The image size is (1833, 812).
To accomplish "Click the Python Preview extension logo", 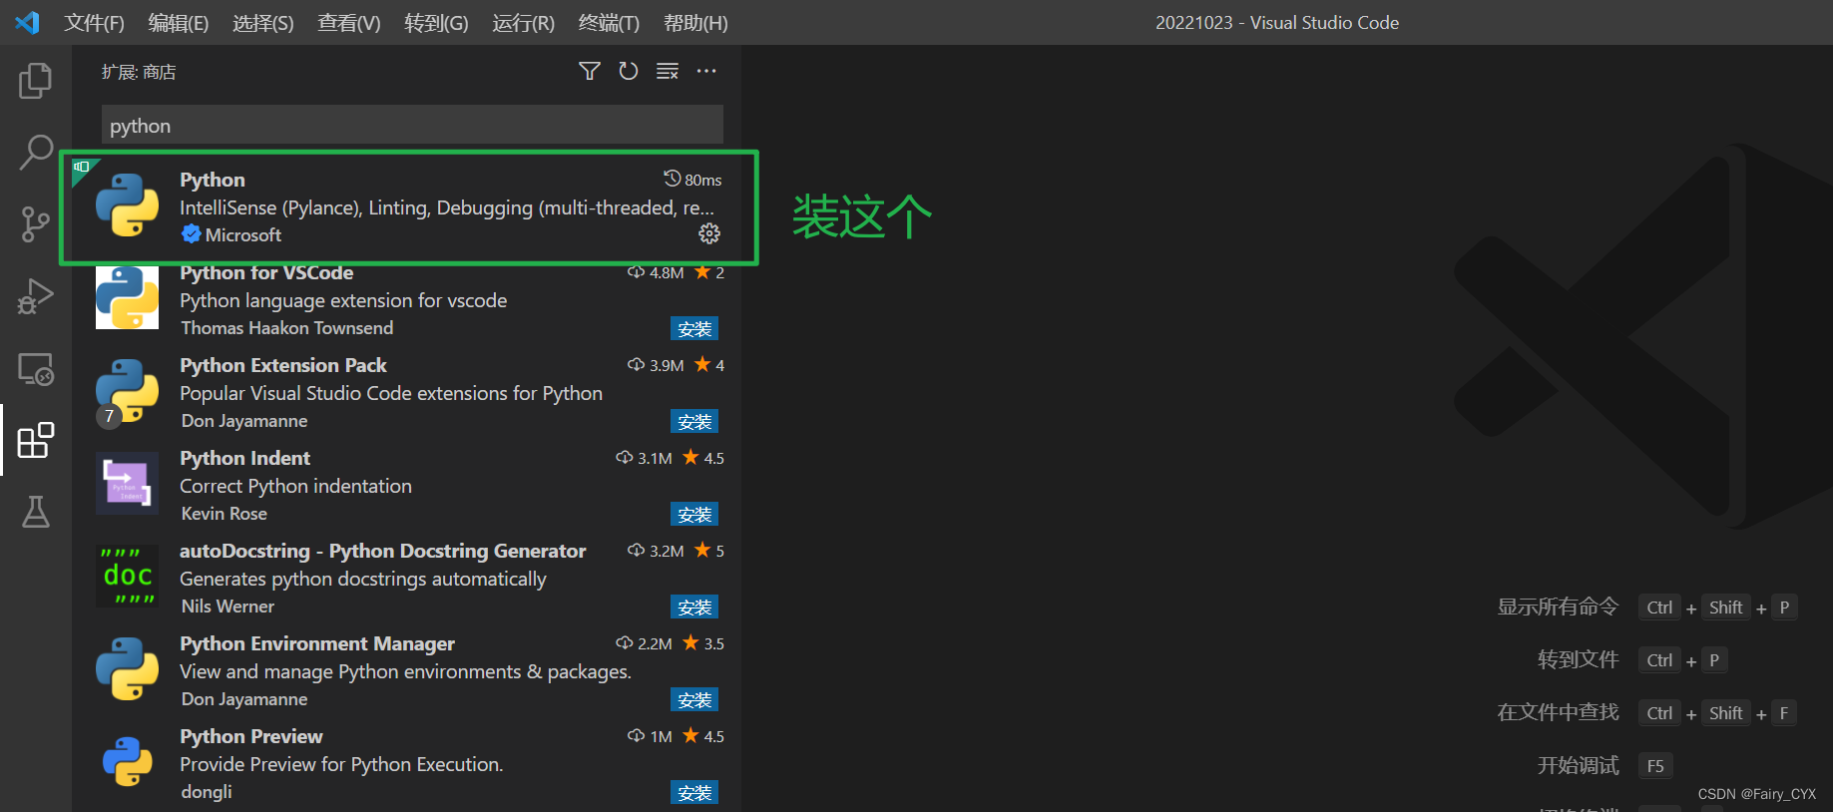I will (x=127, y=762).
